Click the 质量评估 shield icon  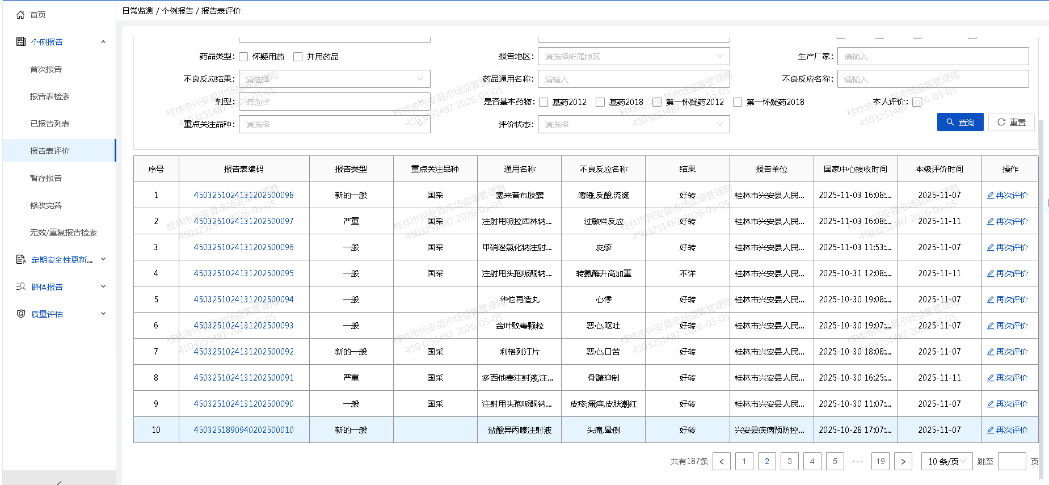pos(21,314)
